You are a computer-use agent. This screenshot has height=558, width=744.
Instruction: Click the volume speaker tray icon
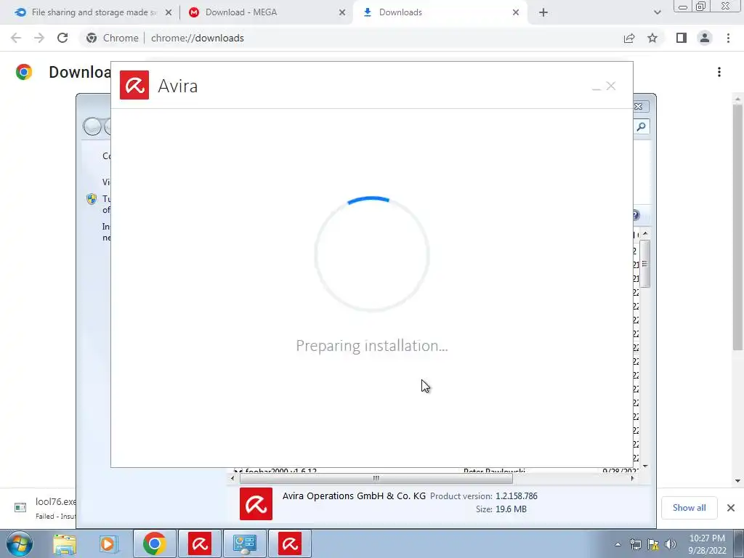(671, 544)
